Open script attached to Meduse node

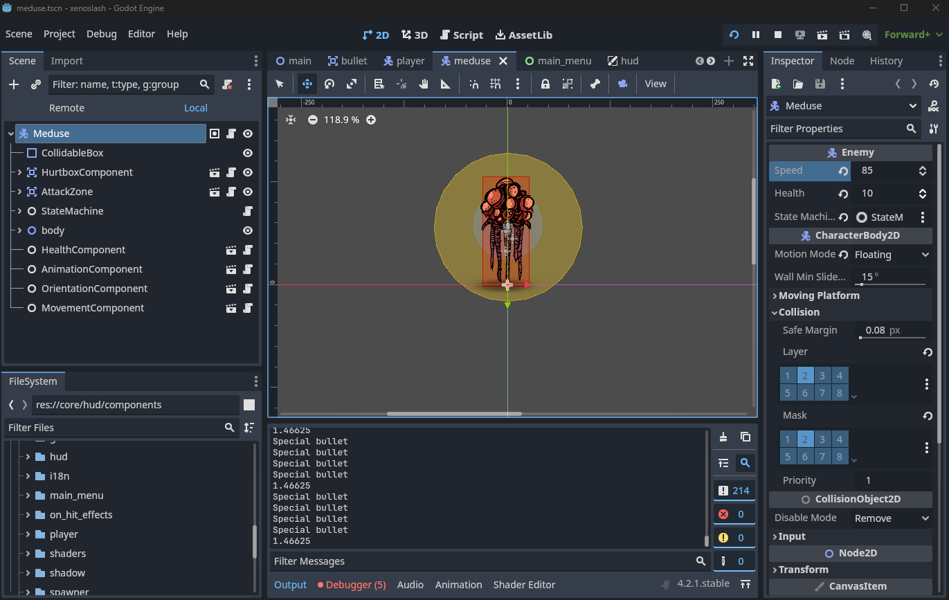[x=231, y=134]
